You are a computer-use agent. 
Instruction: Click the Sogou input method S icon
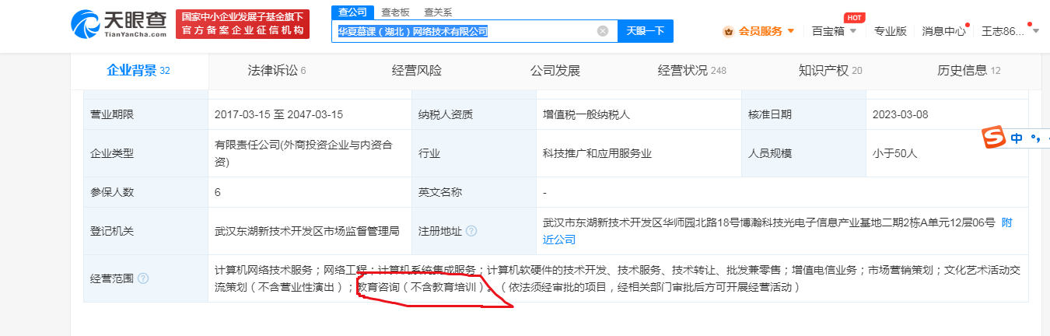[991, 138]
